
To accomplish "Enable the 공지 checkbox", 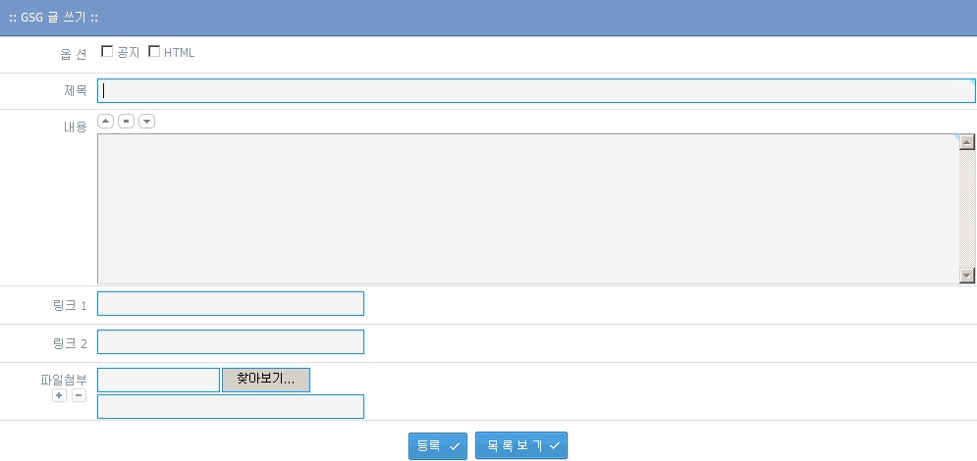I will [x=107, y=52].
